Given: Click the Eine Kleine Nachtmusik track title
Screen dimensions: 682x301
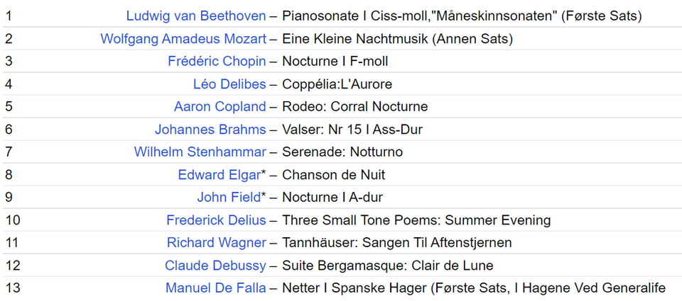Looking at the screenshot, I should pos(398,39).
